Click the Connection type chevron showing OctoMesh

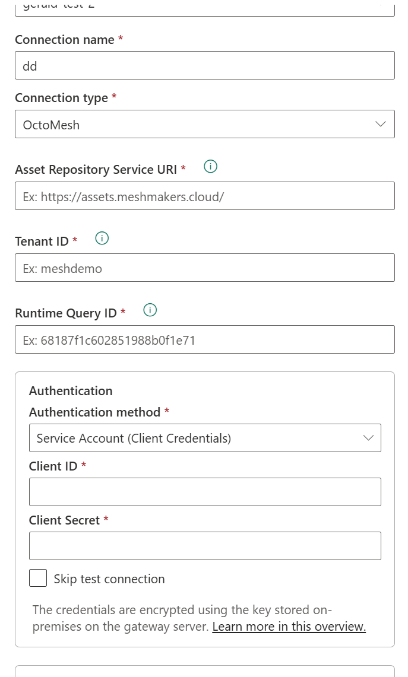pyautogui.click(x=380, y=124)
